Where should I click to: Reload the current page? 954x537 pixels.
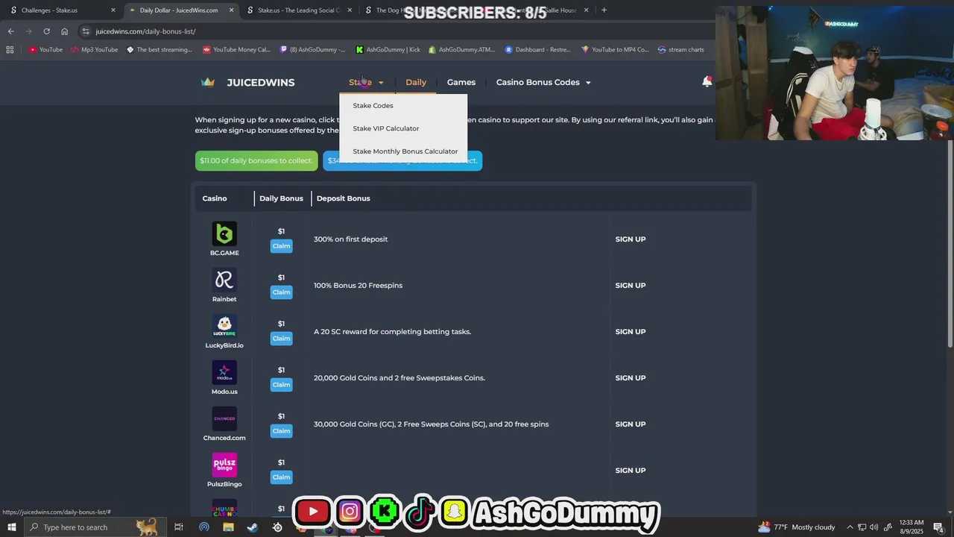click(x=46, y=31)
